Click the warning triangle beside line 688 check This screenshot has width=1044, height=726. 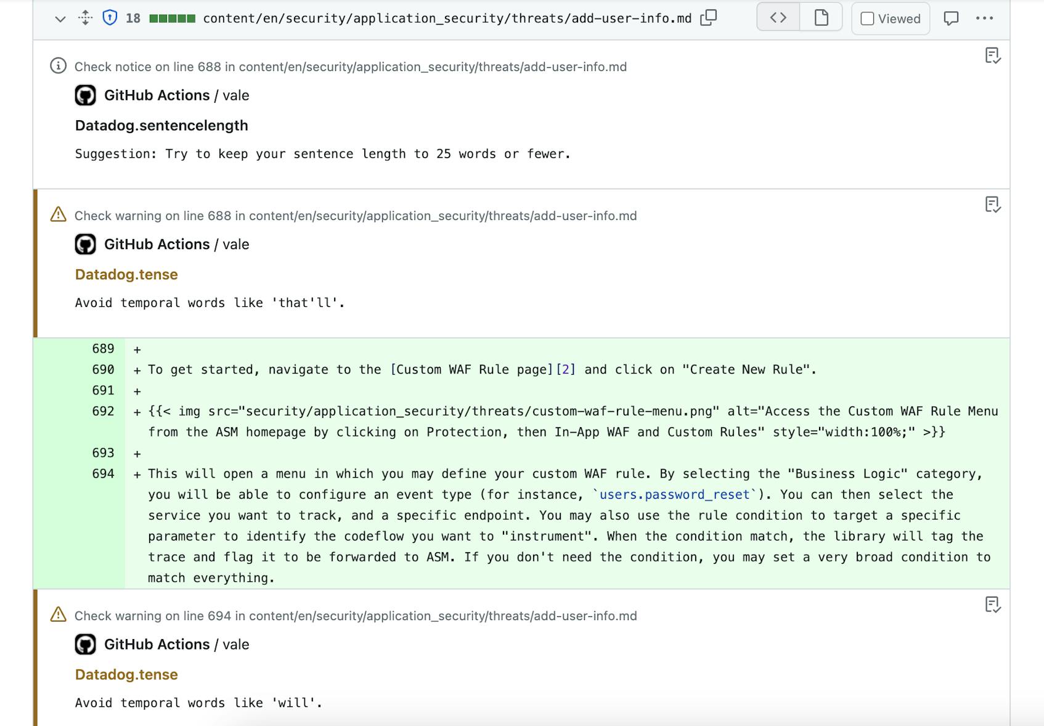[57, 215]
